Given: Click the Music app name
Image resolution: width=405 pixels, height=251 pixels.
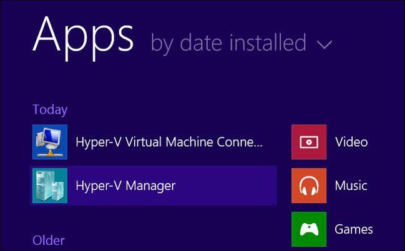Looking at the screenshot, I should (351, 185).
